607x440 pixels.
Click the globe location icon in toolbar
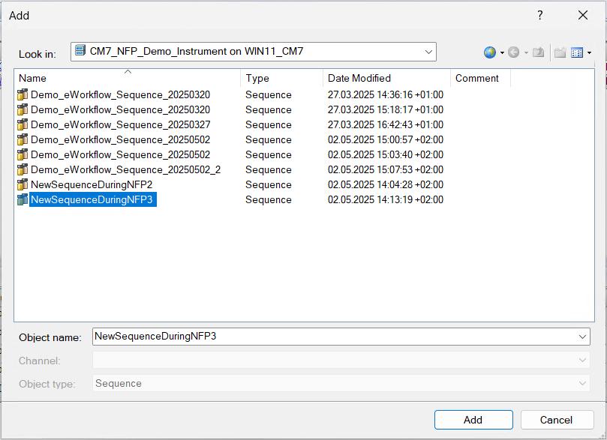(490, 52)
